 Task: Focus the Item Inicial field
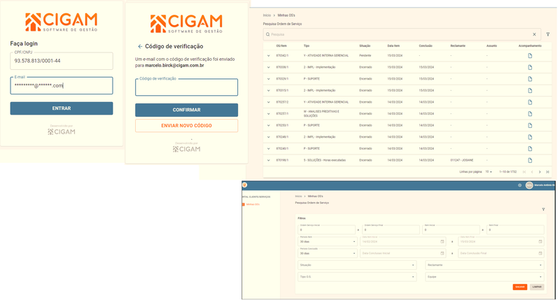pos(451,230)
